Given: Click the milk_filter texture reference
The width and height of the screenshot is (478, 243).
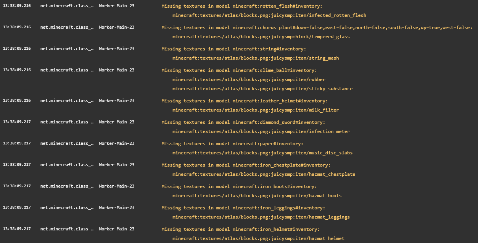Looking at the screenshot, I should pyautogui.click(x=256, y=110).
